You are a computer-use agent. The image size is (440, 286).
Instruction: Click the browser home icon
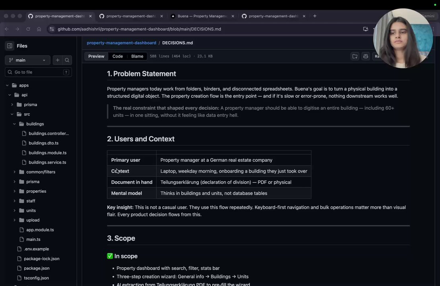coord(39,29)
